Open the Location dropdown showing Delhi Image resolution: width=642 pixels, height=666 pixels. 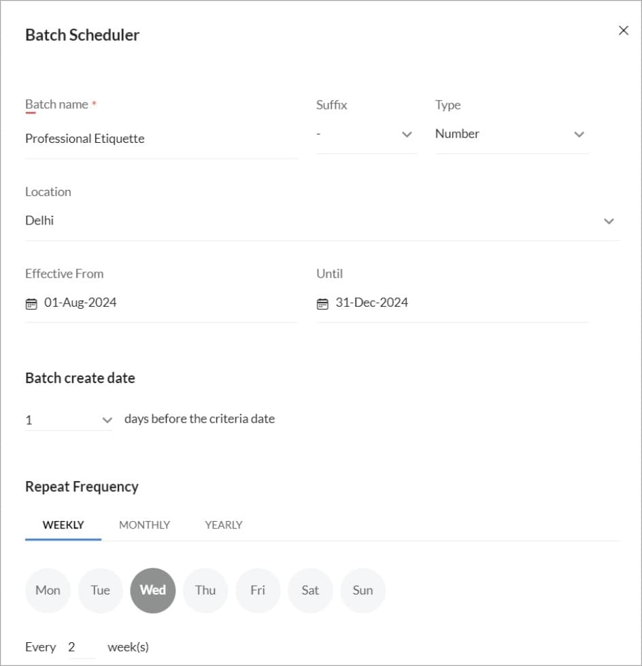click(x=322, y=221)
